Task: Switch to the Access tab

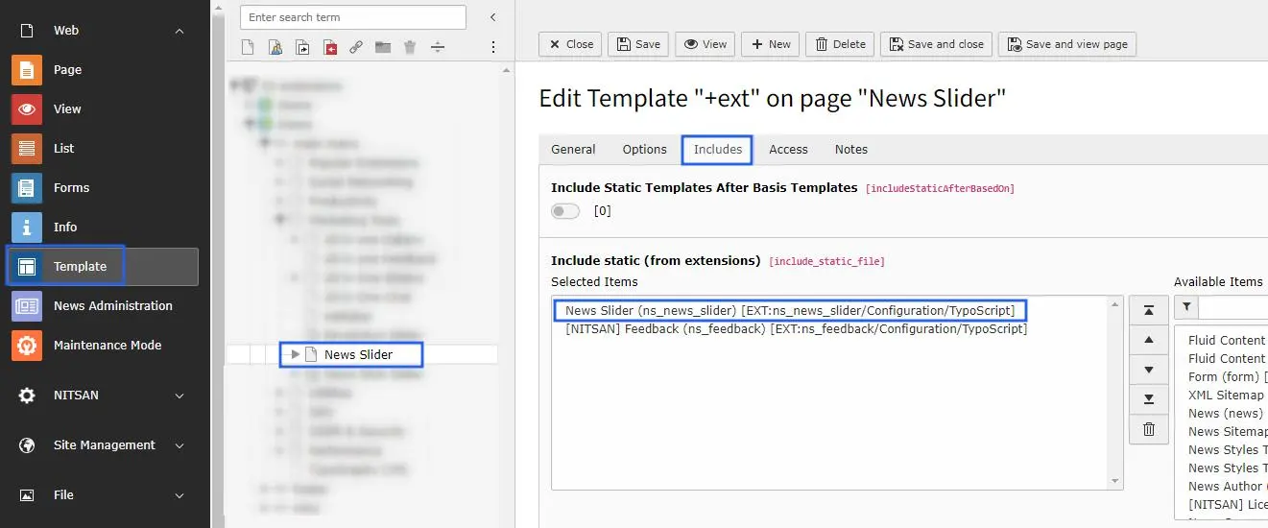Action: click(x=788, y=150)
